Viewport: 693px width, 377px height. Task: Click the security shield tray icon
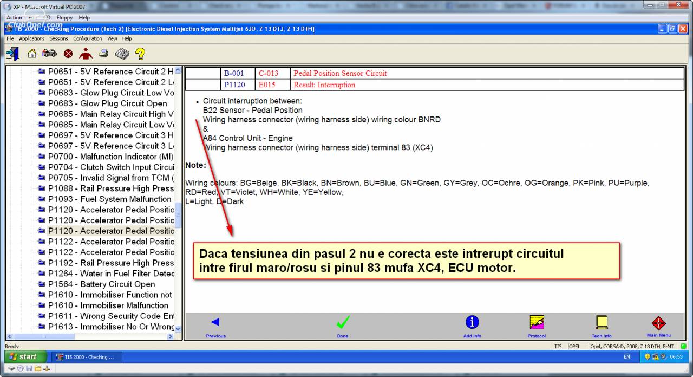pos(648,357)
